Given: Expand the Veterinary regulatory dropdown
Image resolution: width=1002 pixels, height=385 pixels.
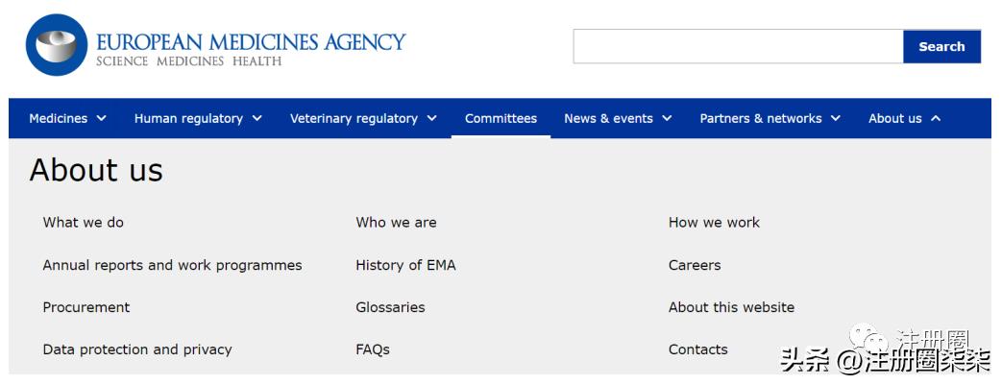Looking at the screenshot, I should pyautogui.click(x=363, y=119).
